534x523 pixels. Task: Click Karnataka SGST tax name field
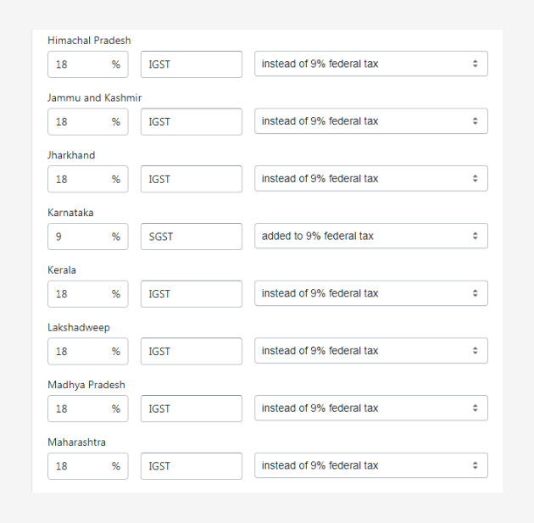[192, 236]
